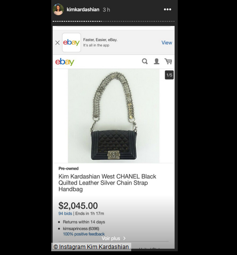Tap the story progress bar segments
This screenshot has width=237, height=255.
(x=113, y=21)
